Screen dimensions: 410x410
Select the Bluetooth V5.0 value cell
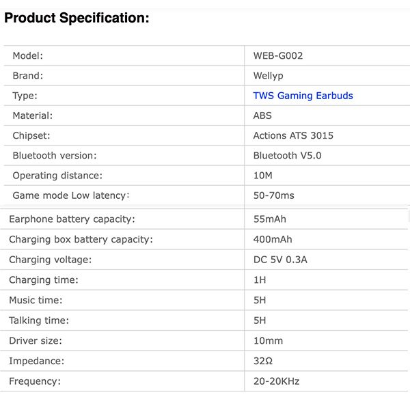(x=287, y=155)
